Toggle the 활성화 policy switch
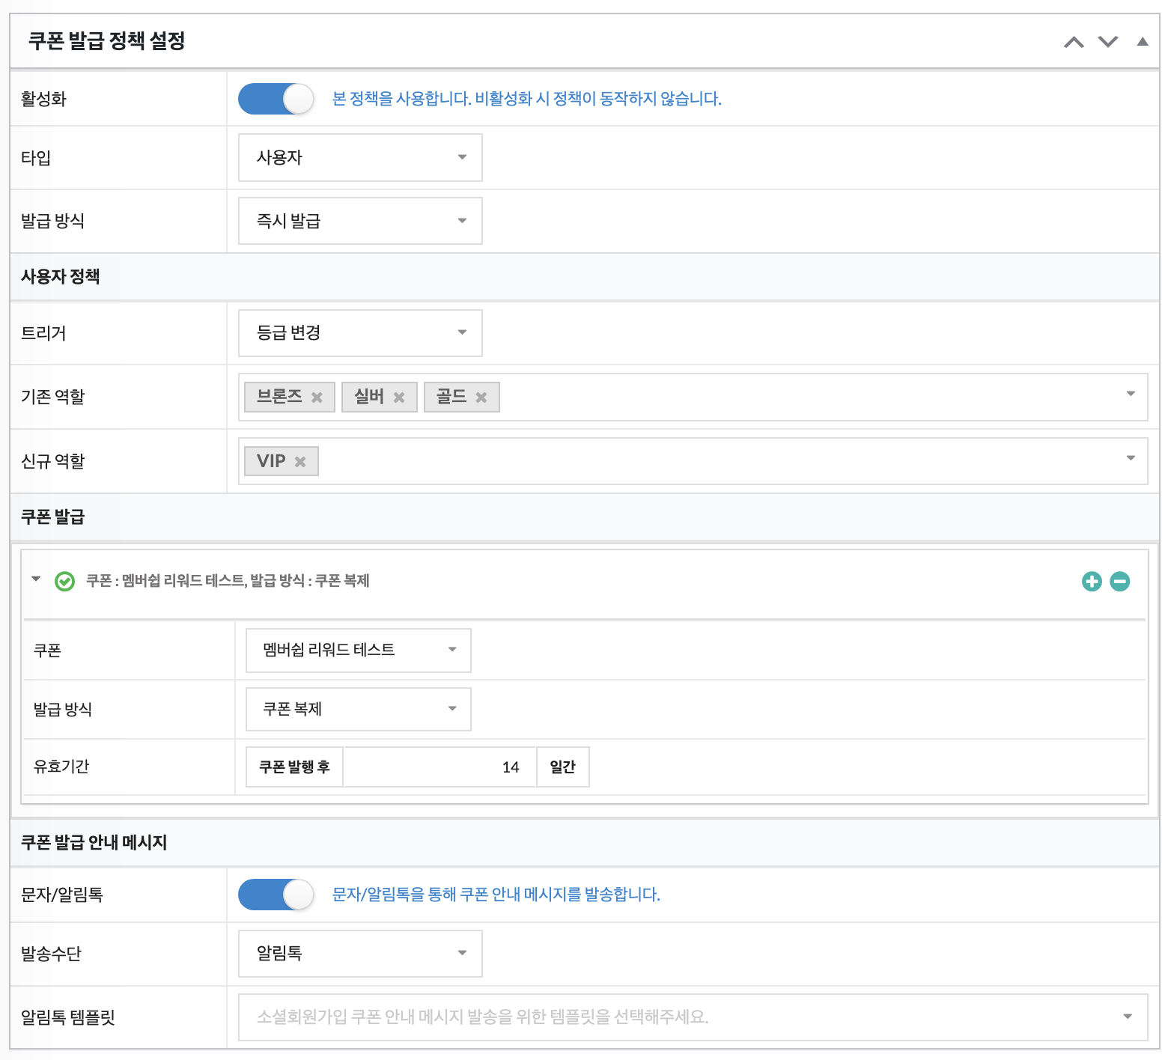The image size is (1168, 1060). point(276,99)
